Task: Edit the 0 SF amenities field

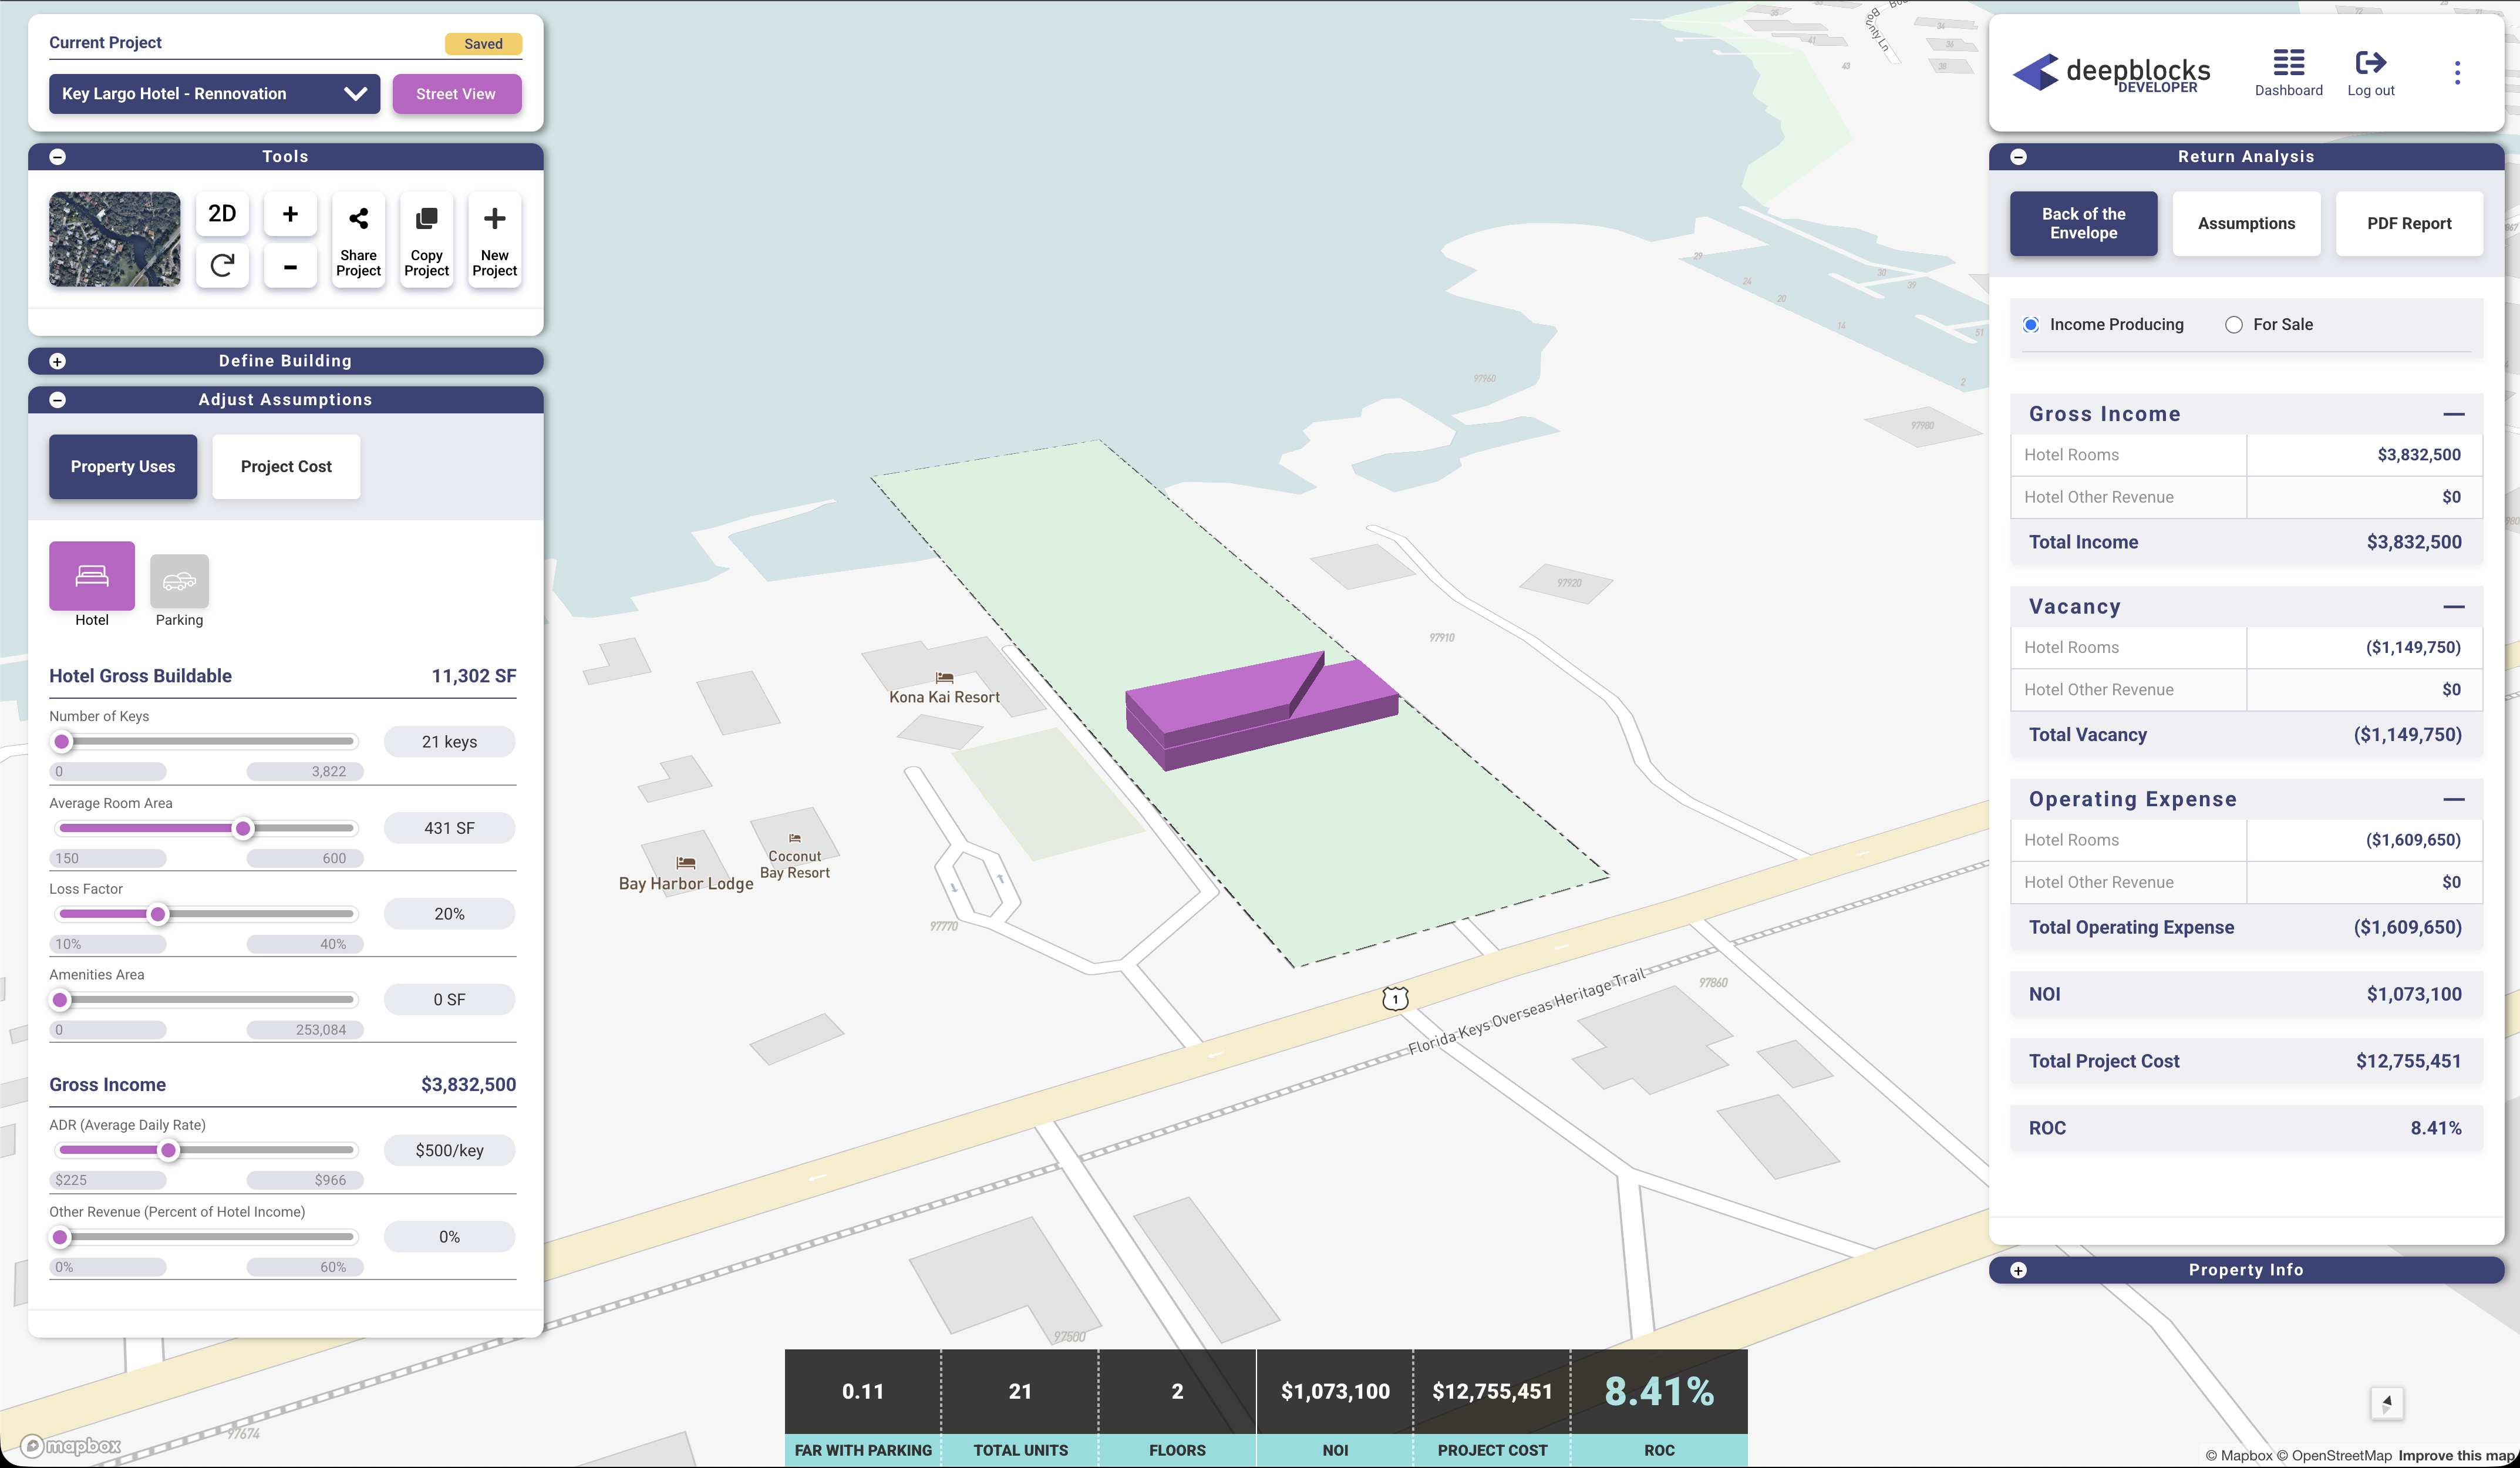Action: coord(450,1000)
